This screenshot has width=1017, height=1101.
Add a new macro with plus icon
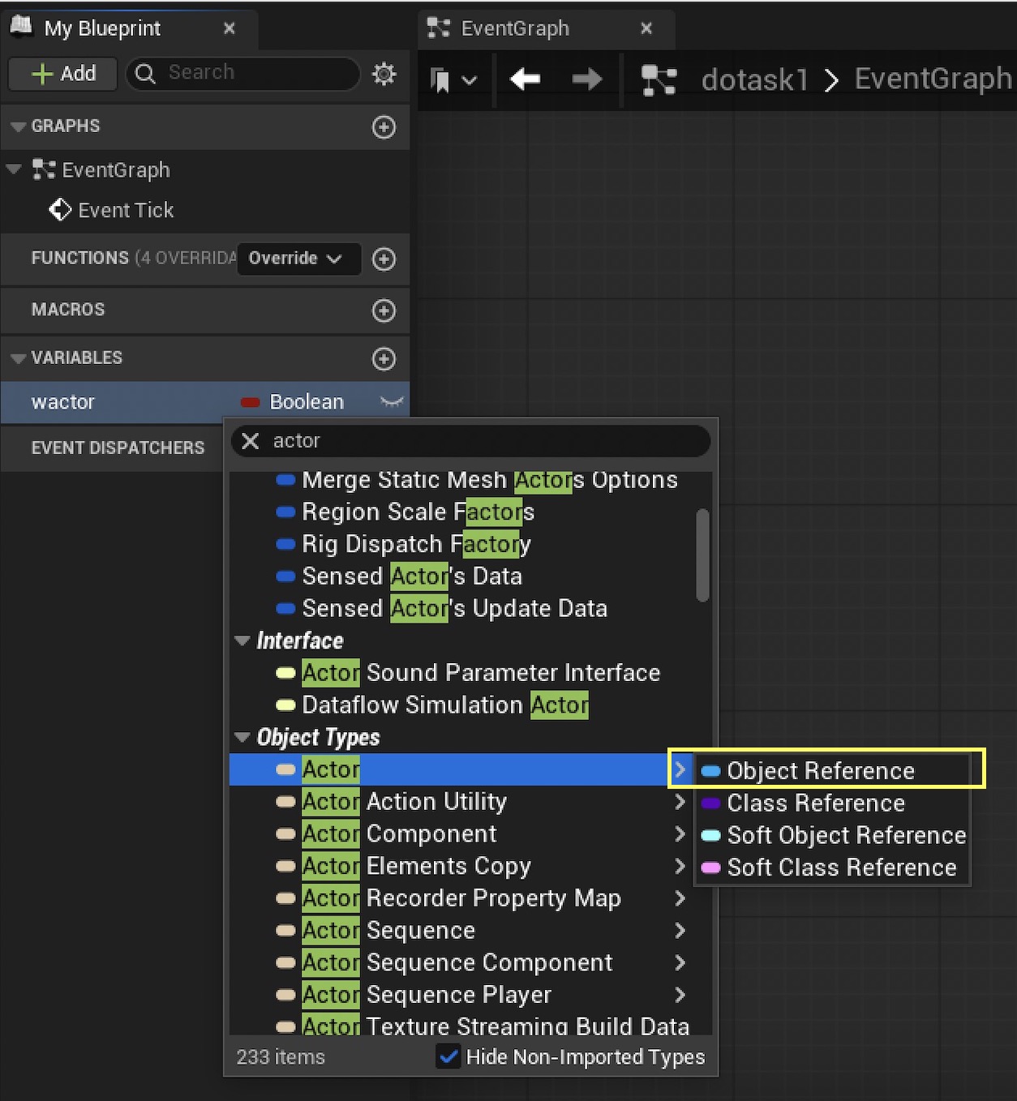pos(384,311)
